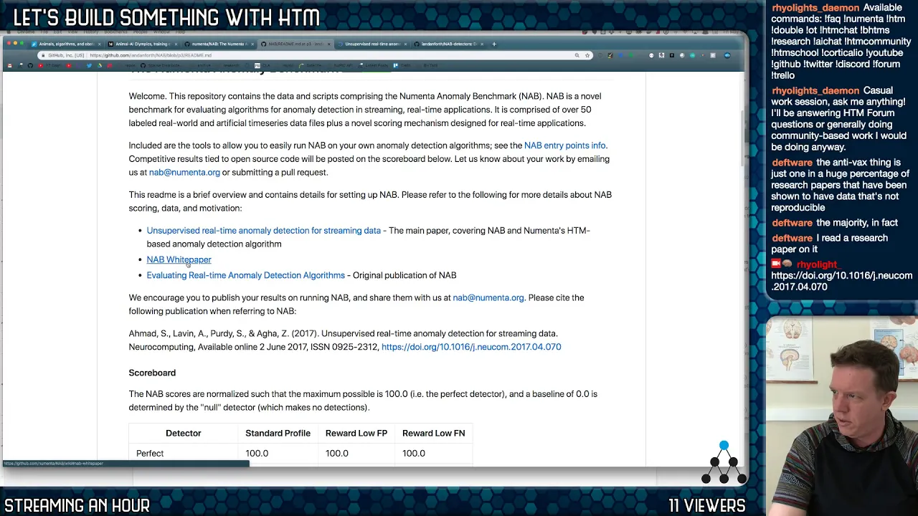The height and width of the screenshot is (516, 918).
Task: Open the Bookmarks menu in macOS menu bar
Action: coord(115,32)
